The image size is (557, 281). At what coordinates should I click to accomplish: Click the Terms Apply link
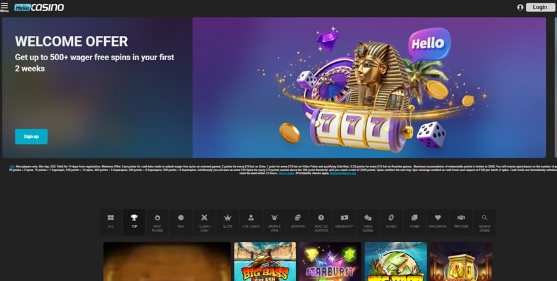[286, 173]
